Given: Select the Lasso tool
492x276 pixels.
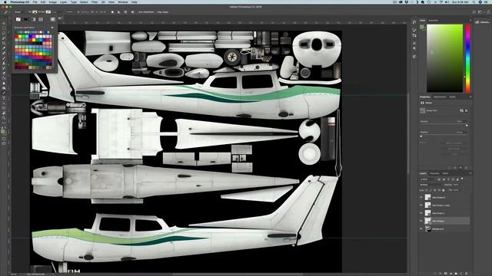Looking at the screenshot, I should pyautogui.click(x=4, y=33).
